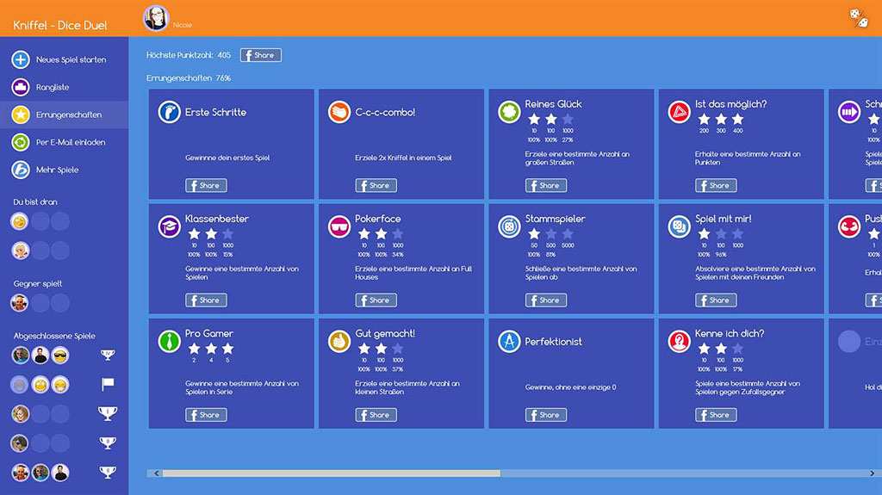Screen dimensions: 882x495
Task: Click the Per E-Mail einladen icon
Action: pyautogui.click(x=21, y=142)
